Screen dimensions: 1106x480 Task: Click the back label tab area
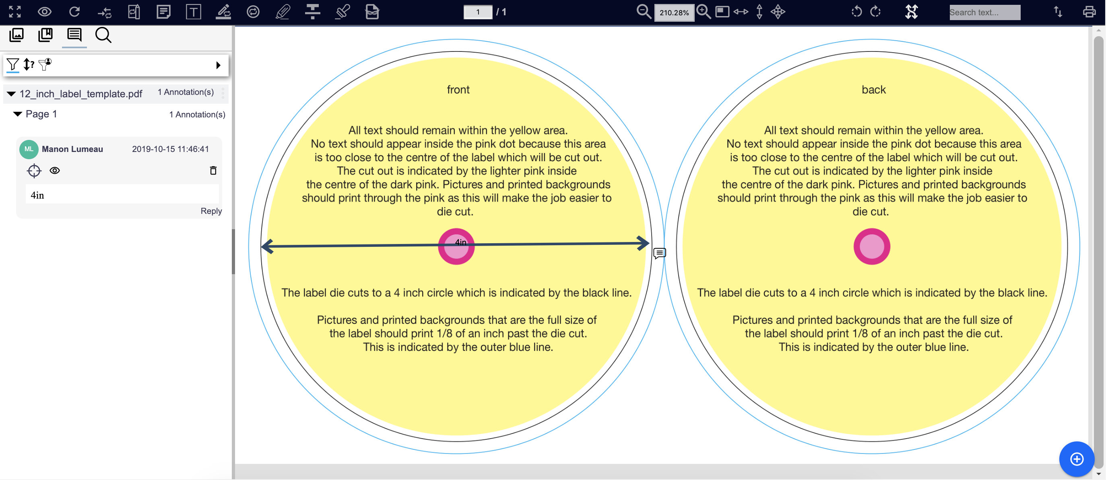pos(873,89)
